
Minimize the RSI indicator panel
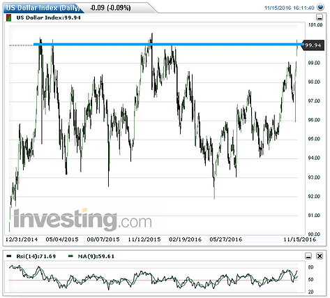pyautogui.click(x=308, y=256)
